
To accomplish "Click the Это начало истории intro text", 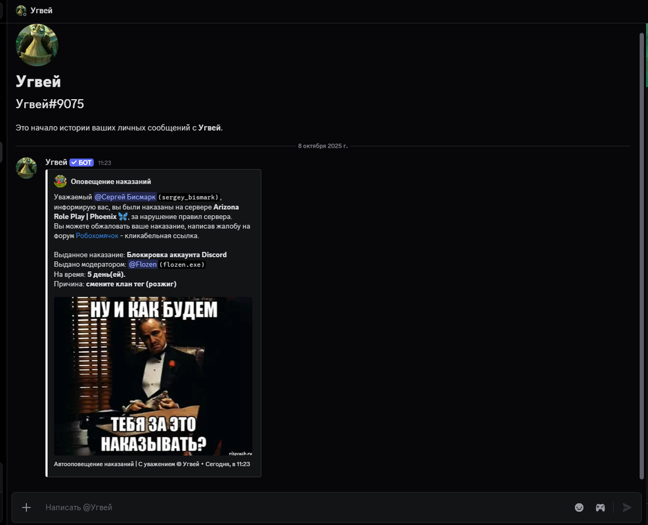I will tap(119, 127).
